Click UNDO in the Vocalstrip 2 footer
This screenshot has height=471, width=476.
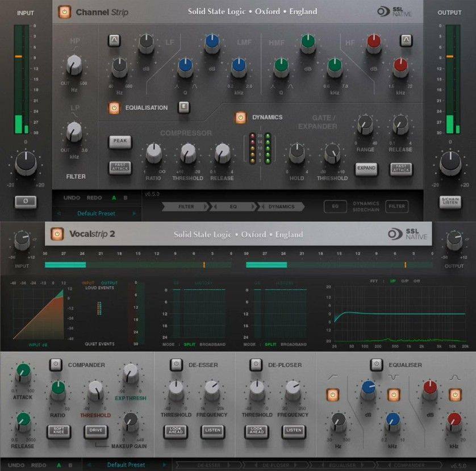(x=15, y=464)
